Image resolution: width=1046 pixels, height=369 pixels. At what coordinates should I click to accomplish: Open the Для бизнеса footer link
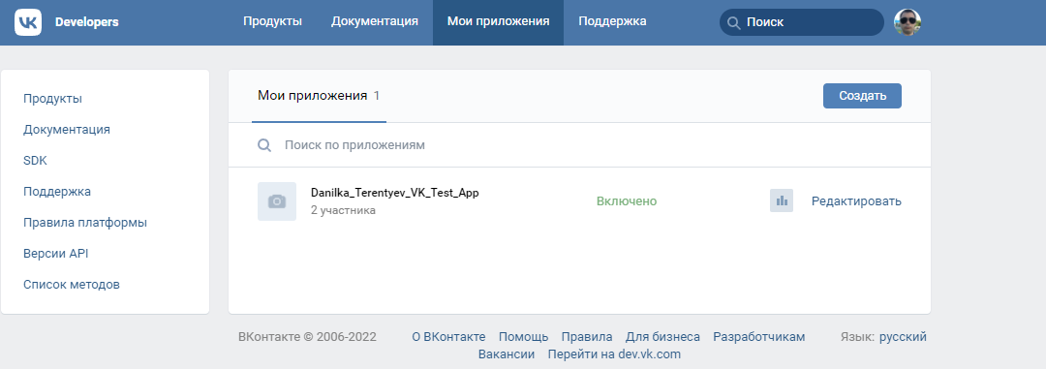tap(663, 337)
